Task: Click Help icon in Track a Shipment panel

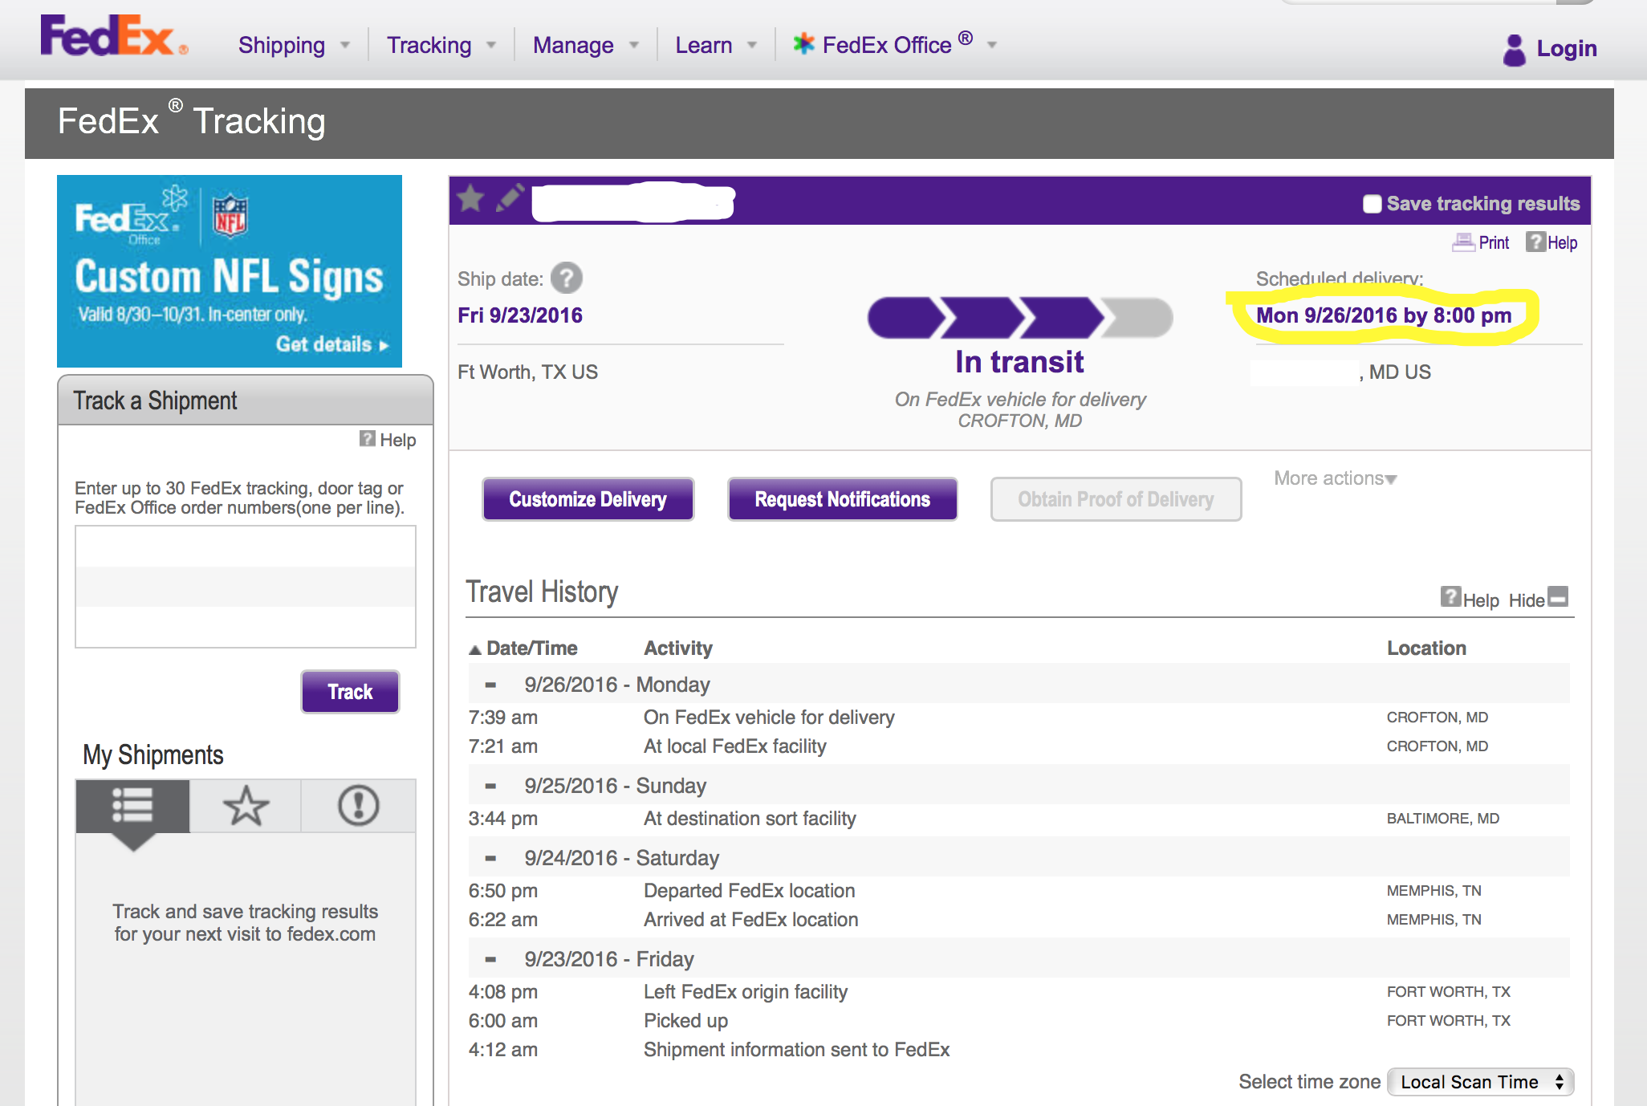Action: (x=368, y=438)
